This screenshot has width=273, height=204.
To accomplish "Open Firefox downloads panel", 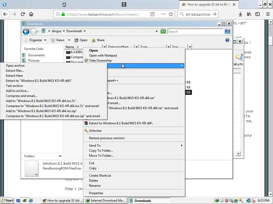I will tap(240, 14).
